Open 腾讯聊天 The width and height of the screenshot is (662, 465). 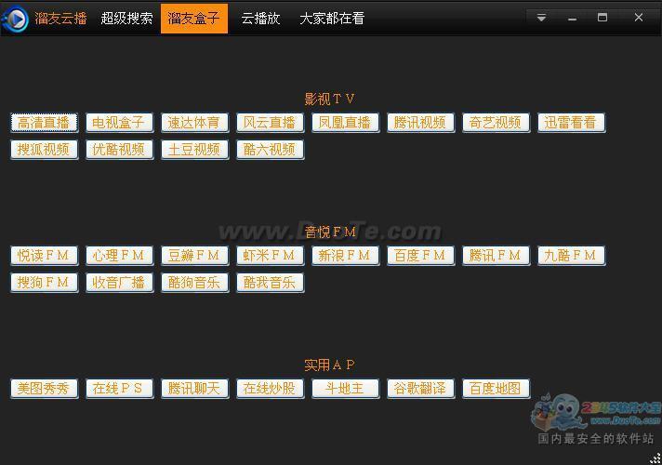point(194,389)
